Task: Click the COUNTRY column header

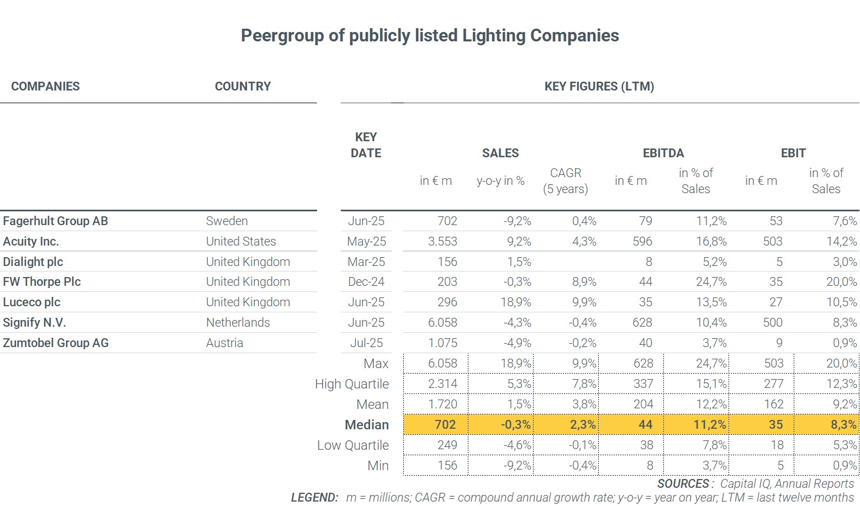Action: tap(242, 87)
